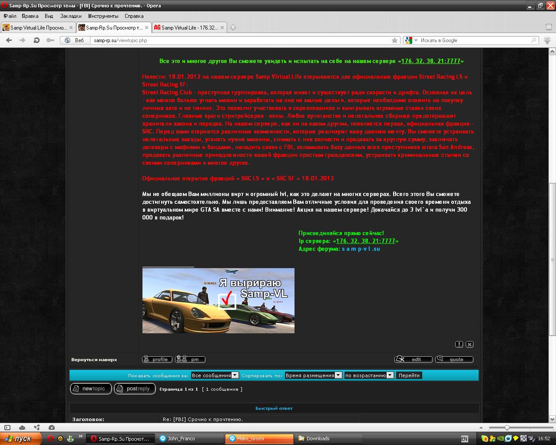Open top server link 176.32.38.21:7777
The width and height of the screenshot is (556, 445).
pos(430,61)
